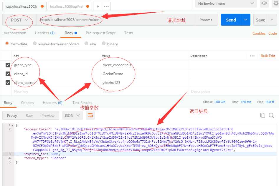
Task: Open the tab options ellipsis menu
Action: coord(106,6)
